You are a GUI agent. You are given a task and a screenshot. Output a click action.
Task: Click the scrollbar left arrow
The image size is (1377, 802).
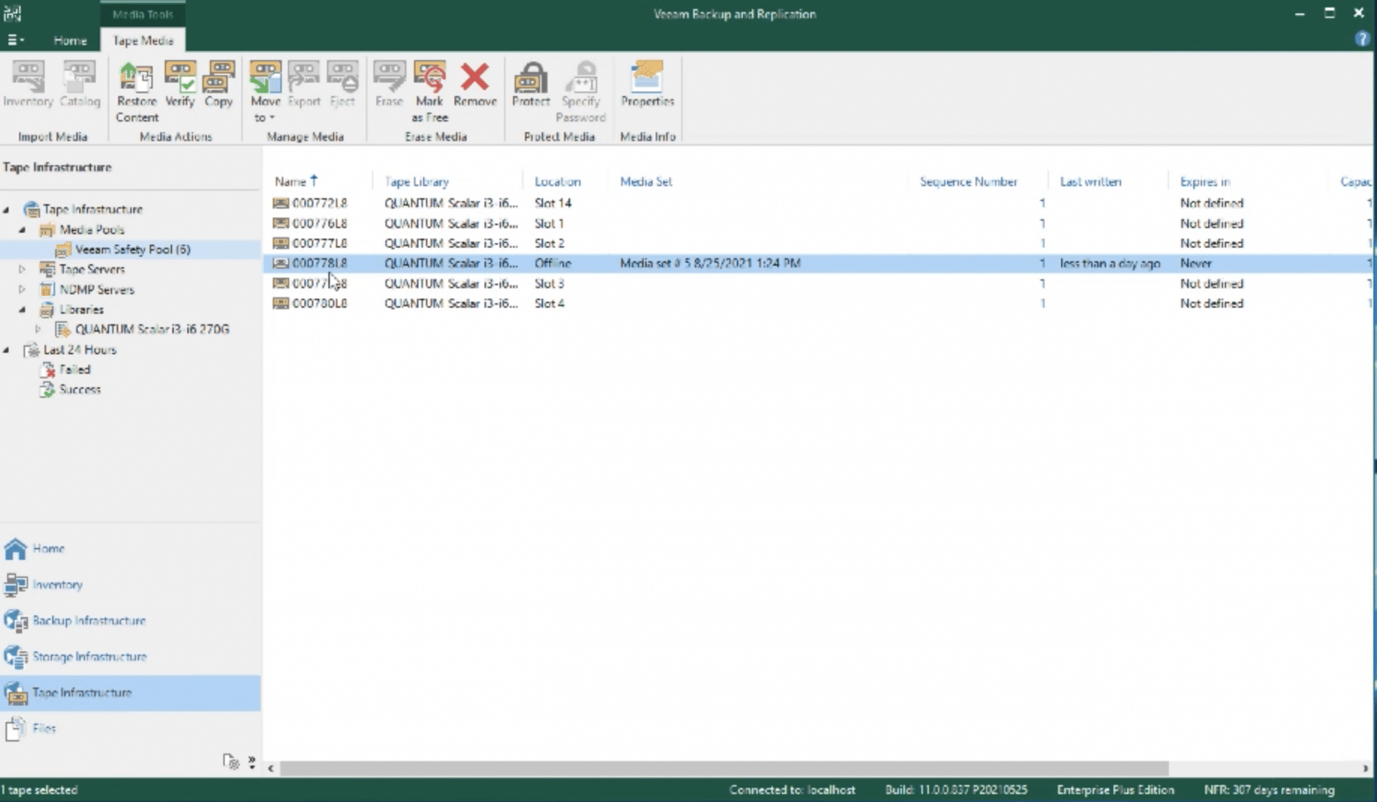[x=270, y=768]
